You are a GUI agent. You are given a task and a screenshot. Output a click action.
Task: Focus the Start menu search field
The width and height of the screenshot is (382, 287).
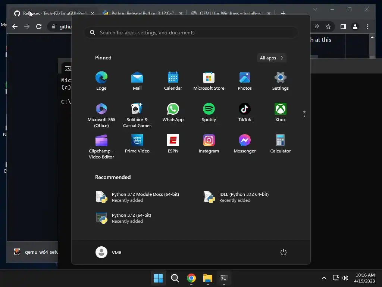click(x=191, y=33)
